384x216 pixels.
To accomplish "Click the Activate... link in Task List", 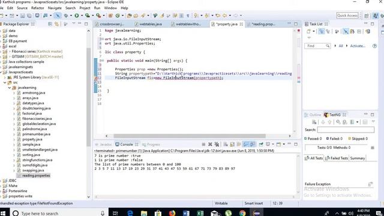I will click(x=358, y=46).
